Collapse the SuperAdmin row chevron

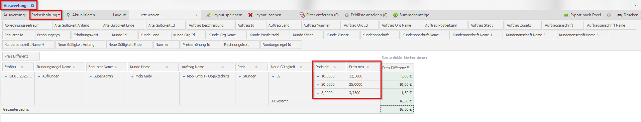[91, 76]
